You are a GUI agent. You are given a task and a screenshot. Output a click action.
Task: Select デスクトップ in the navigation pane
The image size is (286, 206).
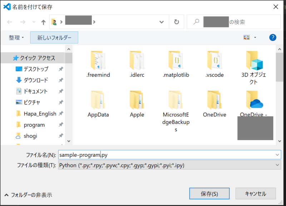point(36,69)
